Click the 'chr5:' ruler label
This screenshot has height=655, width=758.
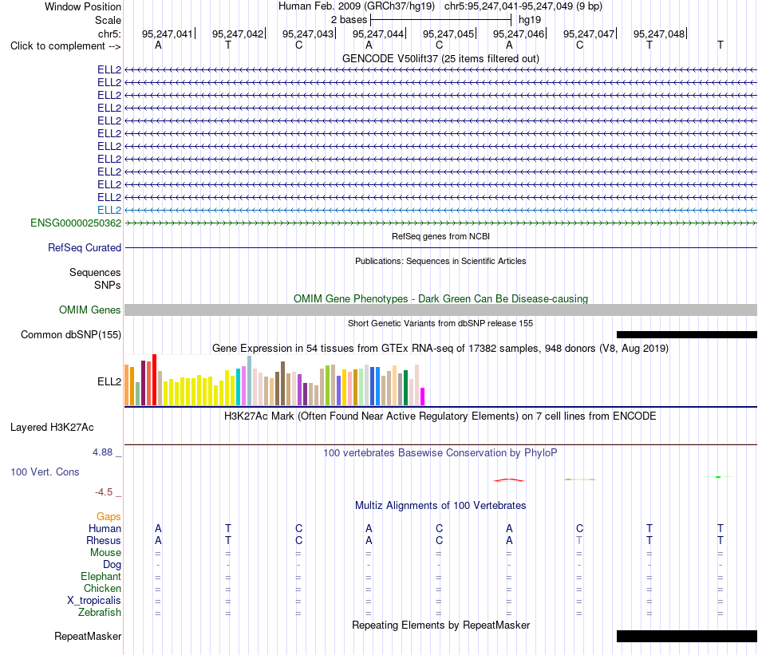pos(109,34)
